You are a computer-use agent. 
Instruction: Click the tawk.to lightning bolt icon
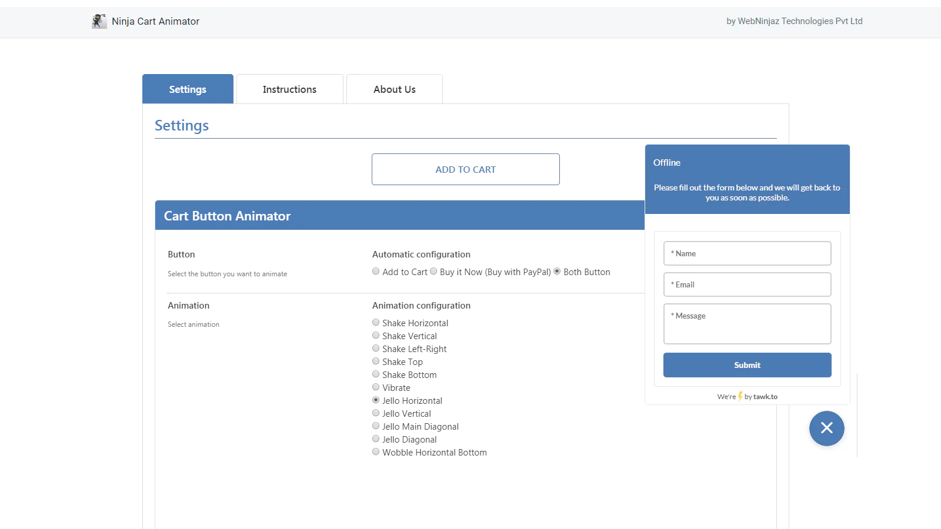740,396
